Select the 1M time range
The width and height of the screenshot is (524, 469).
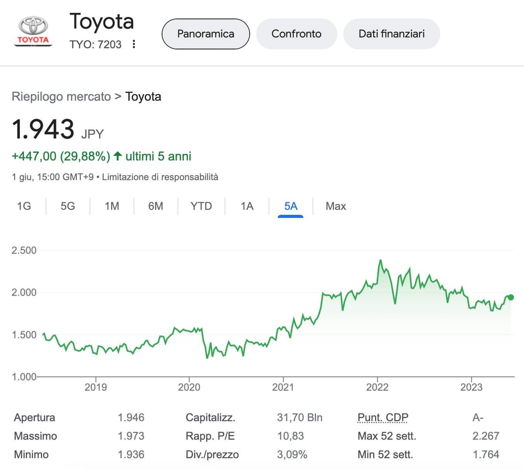click(x=112, y=206)
